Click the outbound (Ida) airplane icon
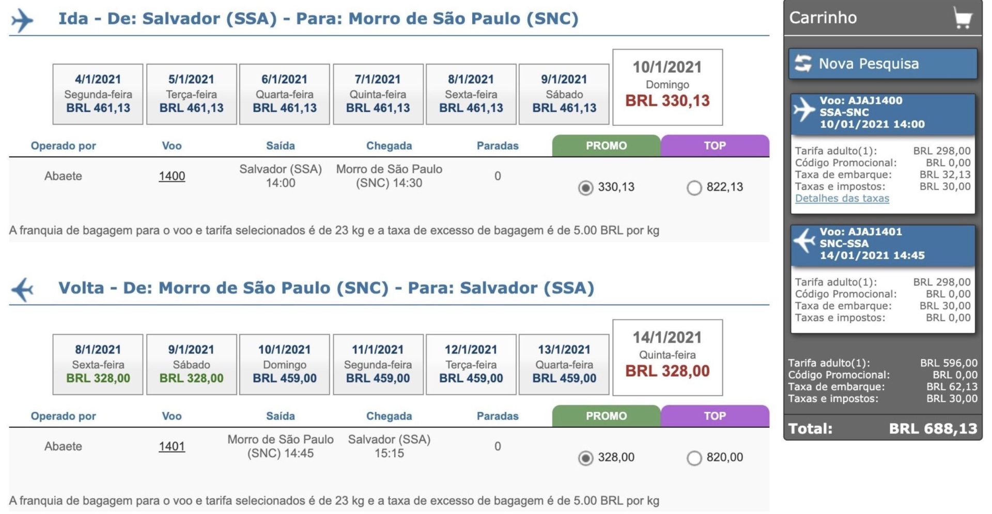Screen dimensions: 992x514 22,20
